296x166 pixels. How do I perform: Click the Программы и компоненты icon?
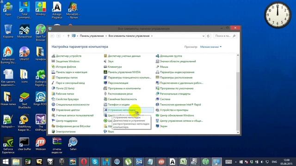pos(105,88)
